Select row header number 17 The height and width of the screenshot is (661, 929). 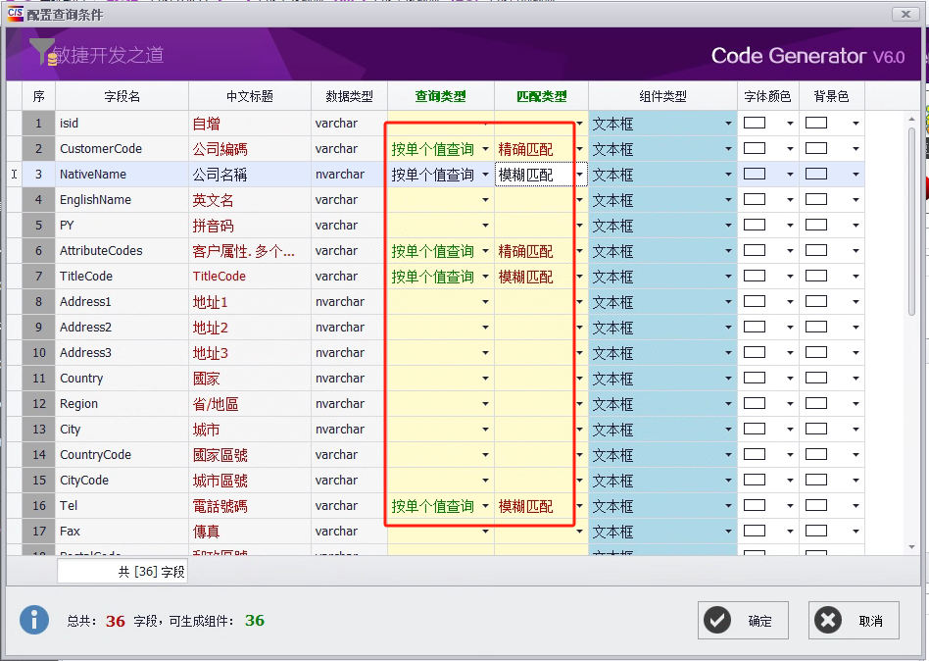coord(38,532)
